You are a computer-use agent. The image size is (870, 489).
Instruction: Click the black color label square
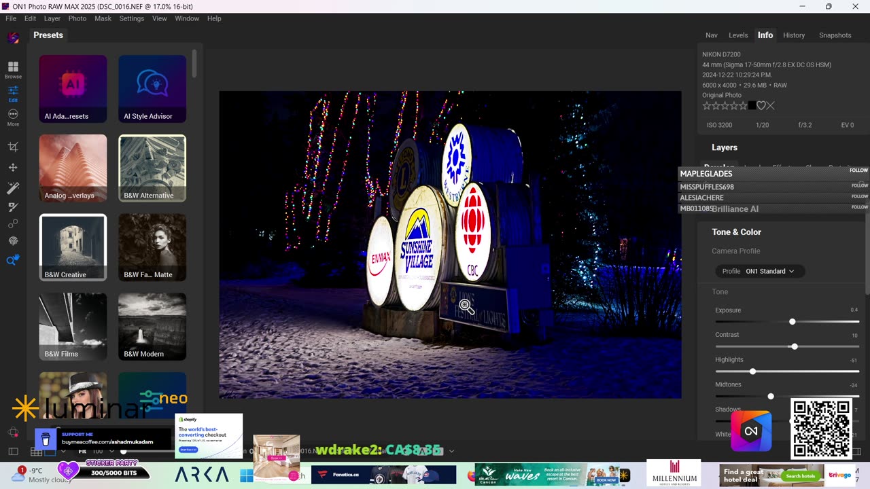tap(752, 105)
